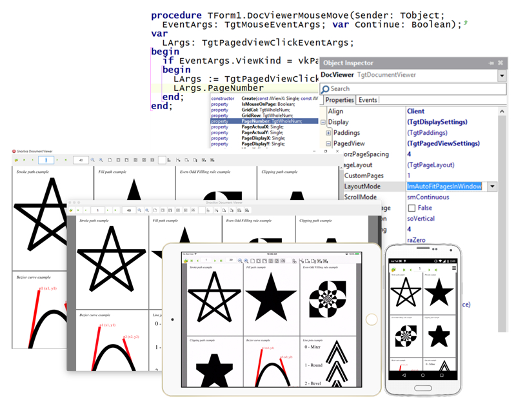Image resolution: width=516 pixels, height=413 pixels.
Task: Choose PageNumber in the code completion list
Action: 264,121
